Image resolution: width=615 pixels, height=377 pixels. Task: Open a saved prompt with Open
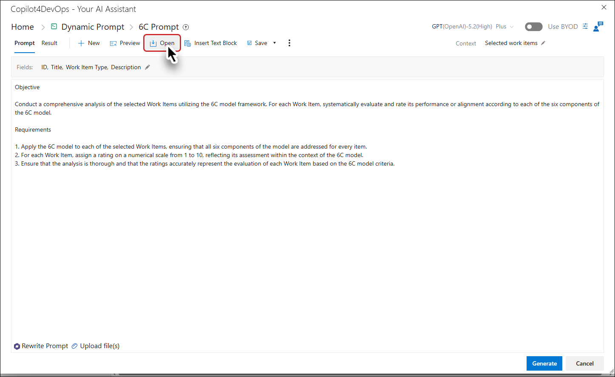(162, 43)
